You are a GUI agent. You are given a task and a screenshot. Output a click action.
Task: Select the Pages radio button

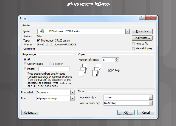click(x=25, y=69)
